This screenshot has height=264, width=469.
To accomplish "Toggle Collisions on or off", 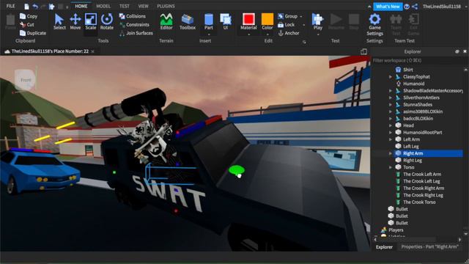I will [133, 16].
